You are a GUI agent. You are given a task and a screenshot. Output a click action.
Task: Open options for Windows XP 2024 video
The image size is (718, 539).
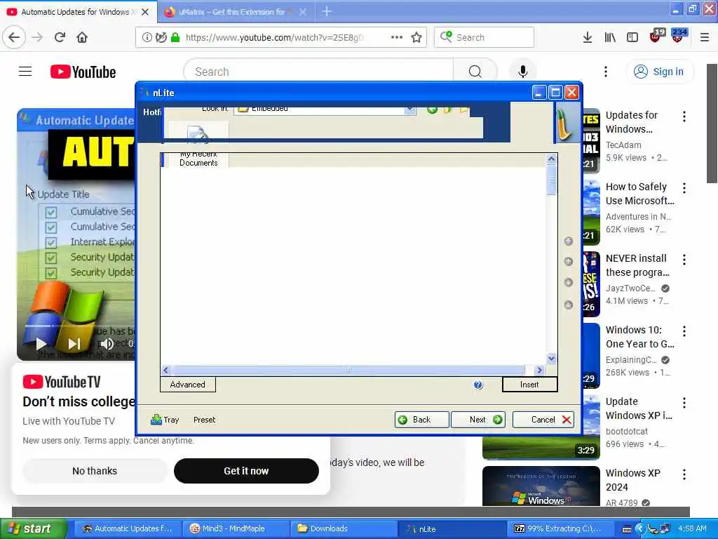684,474
